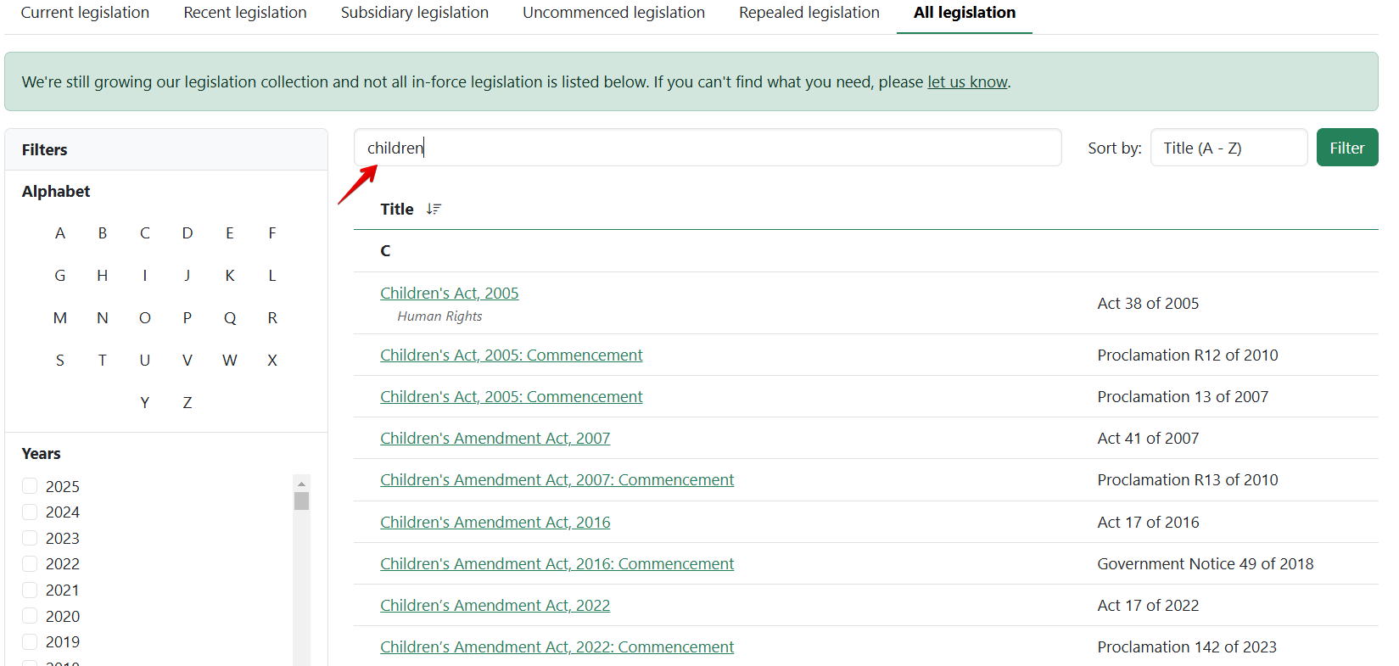This screenshot has width=1399, height=666.
Task: Check the 2020 year checkbox
Action: point(30,616)
